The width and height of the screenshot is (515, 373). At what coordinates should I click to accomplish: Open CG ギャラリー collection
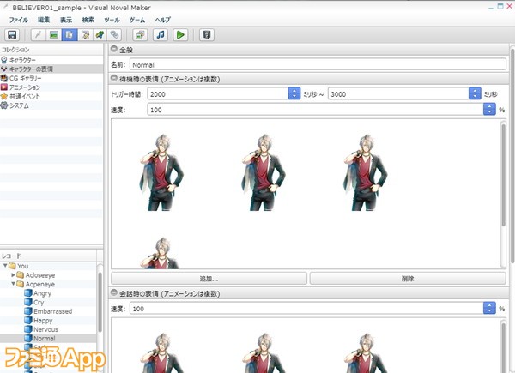(51, 78)
